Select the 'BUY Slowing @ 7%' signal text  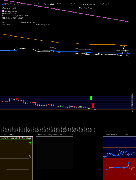[43, 25]
